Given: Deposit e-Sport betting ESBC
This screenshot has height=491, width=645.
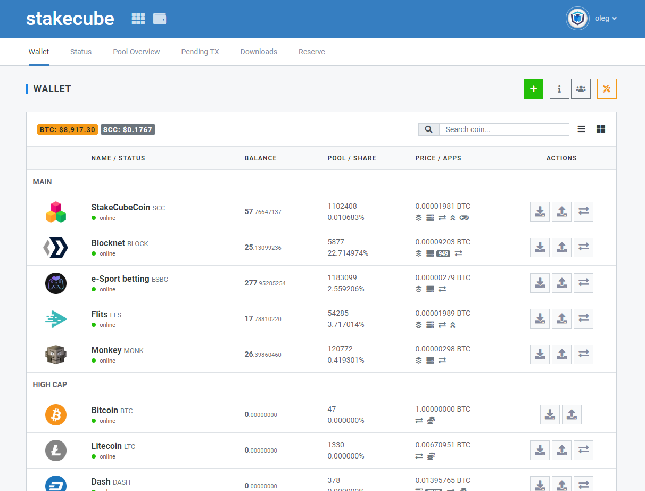Looking at the screenshot, I should 540,283.
